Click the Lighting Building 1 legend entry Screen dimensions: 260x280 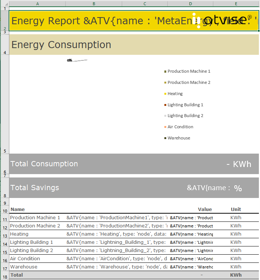point(185,105)
